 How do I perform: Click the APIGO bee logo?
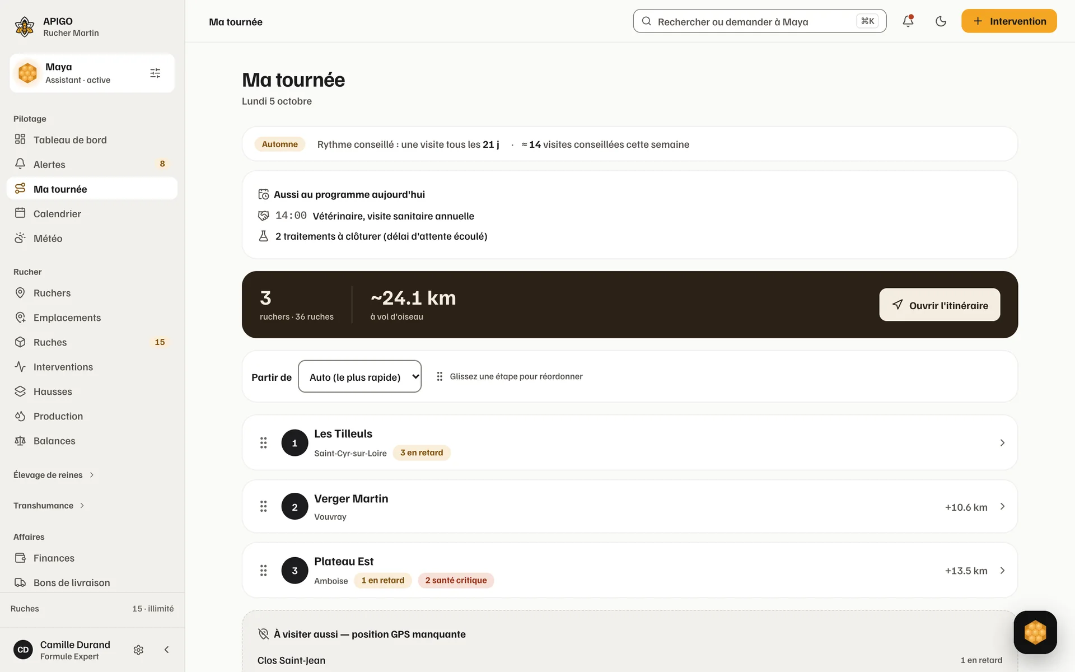click(25, 26)
